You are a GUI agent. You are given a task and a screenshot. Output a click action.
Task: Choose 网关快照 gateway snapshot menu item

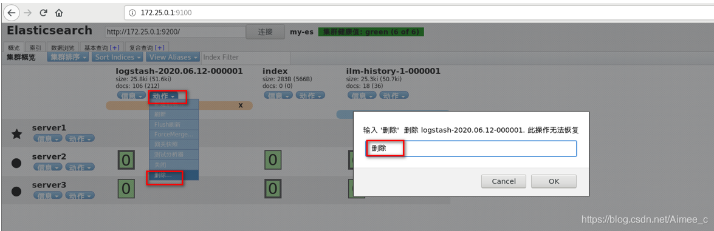coord(174,144)
